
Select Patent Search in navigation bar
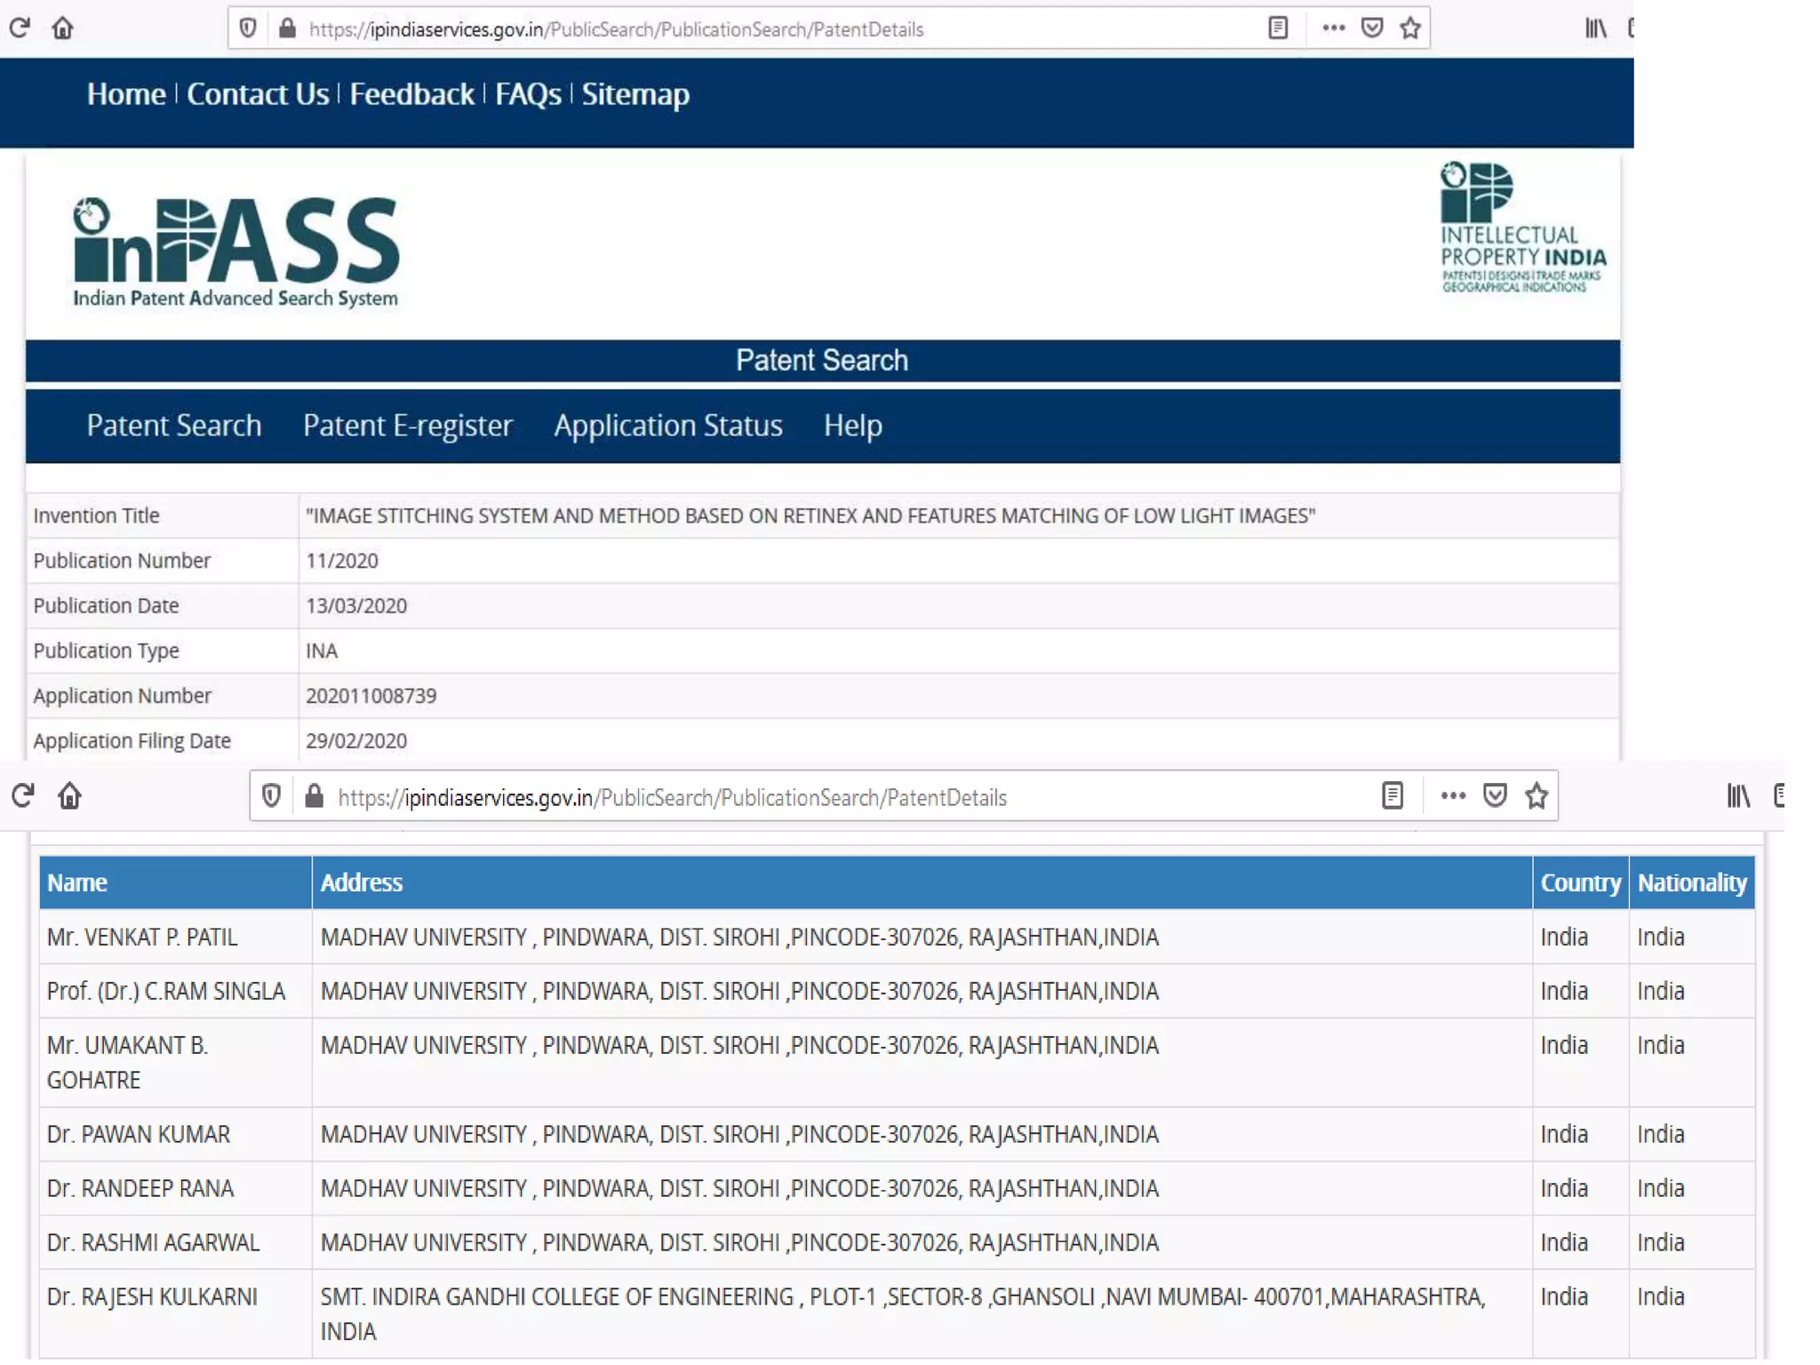(x=174, y=426)
